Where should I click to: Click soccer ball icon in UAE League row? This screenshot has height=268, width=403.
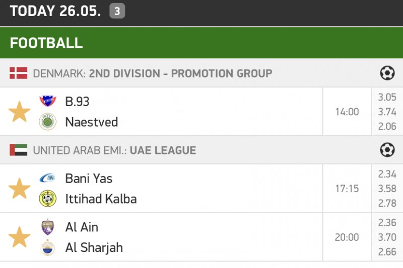tap(387, 150)
